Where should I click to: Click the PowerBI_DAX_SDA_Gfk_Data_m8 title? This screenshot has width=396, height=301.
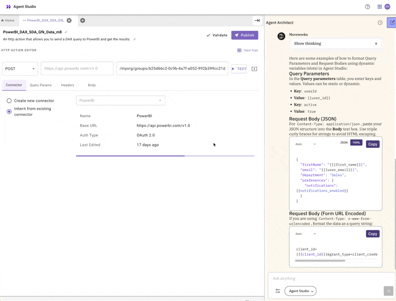[32, 32]
